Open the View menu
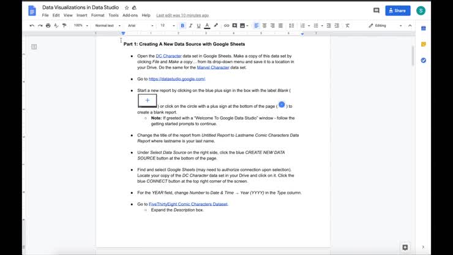The width and height of the screenshot is (453, 255). tap(68, 15)
